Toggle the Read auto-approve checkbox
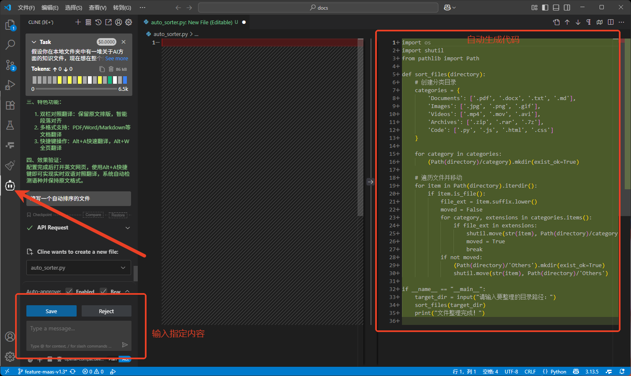Viewport: 631px width, 376px height. [x=104, y=291]
